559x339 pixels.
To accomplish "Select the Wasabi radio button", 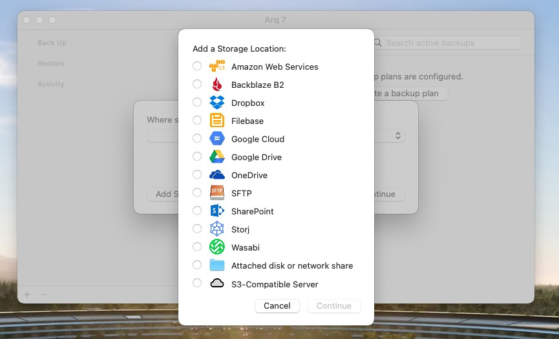I will click(x=197, y=247).
